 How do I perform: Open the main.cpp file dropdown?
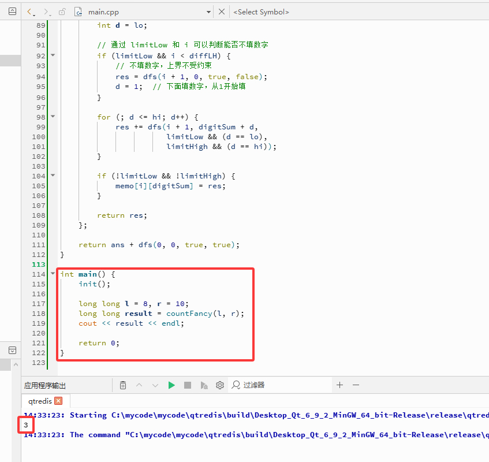[x=208, y=12]
